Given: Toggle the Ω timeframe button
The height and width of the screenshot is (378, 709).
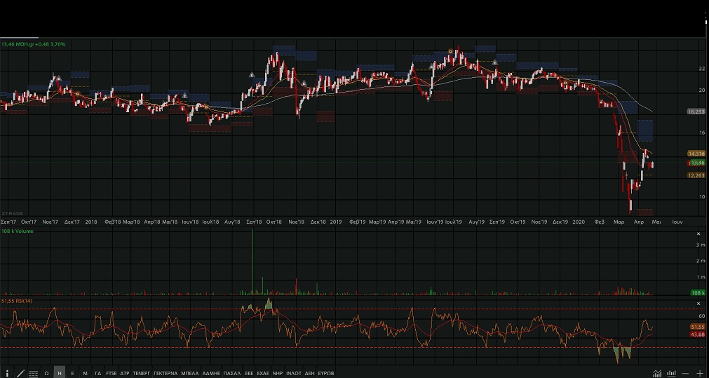Looking at the screenshot, I should click(46, 373).
